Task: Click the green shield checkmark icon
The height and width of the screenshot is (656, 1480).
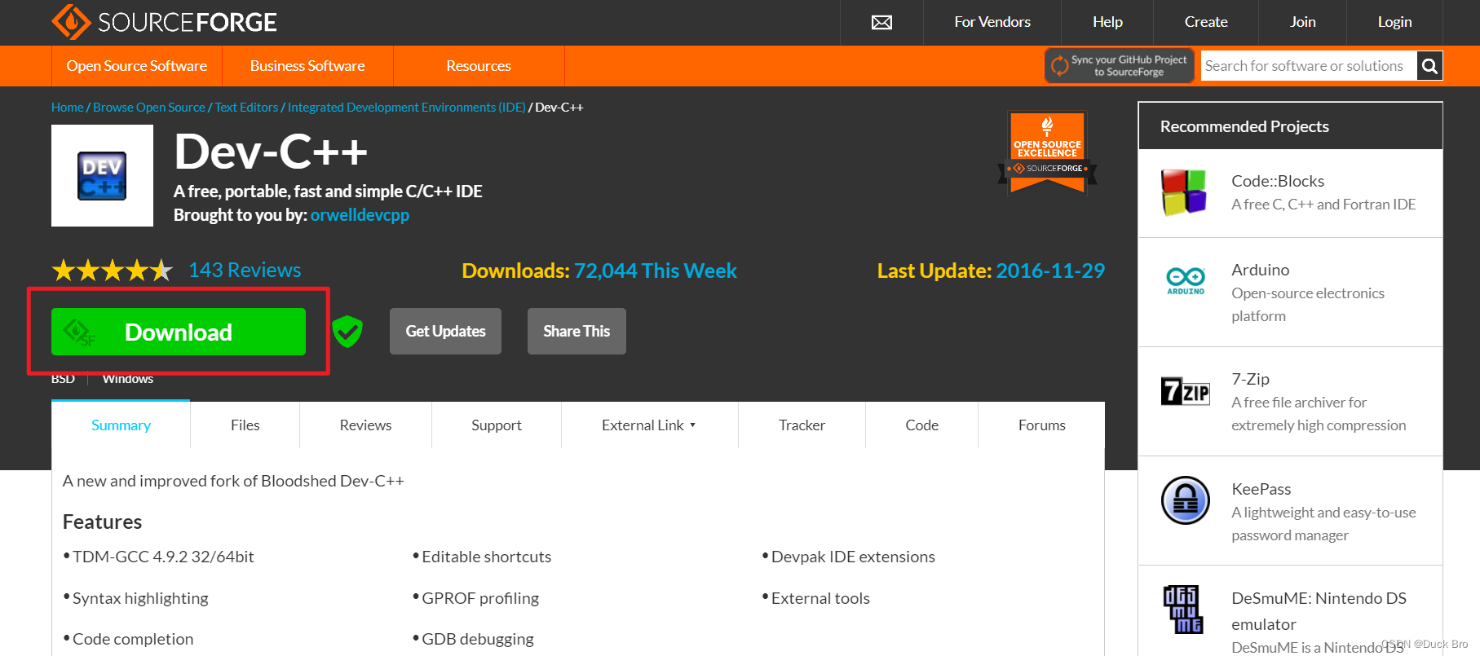Action: coord(347,331)
